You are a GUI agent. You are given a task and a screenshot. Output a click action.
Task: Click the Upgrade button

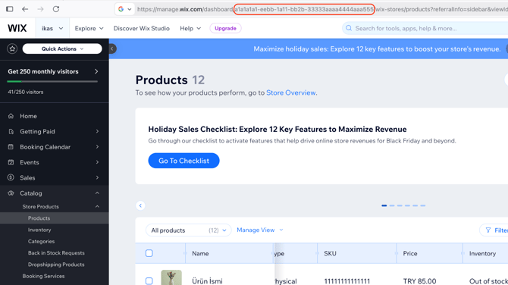point(225,28)
